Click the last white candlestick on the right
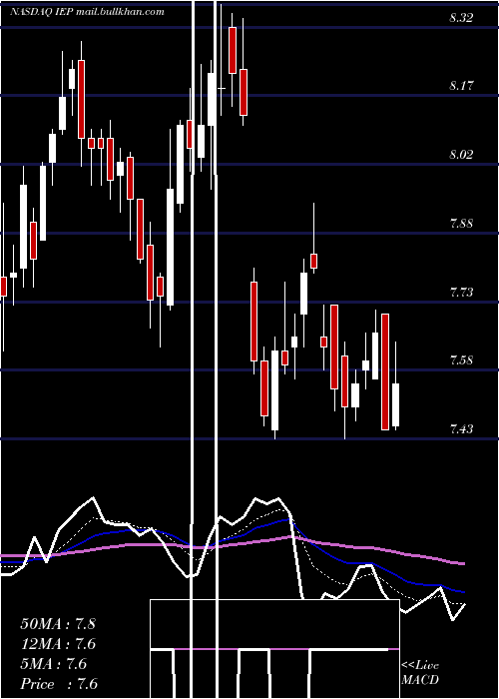 (395, 404)
